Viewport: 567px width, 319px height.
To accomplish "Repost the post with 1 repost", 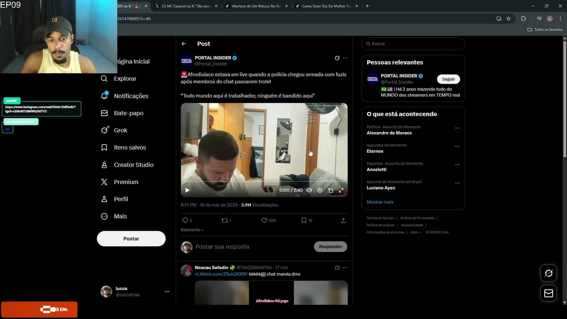I will [226, 220].
